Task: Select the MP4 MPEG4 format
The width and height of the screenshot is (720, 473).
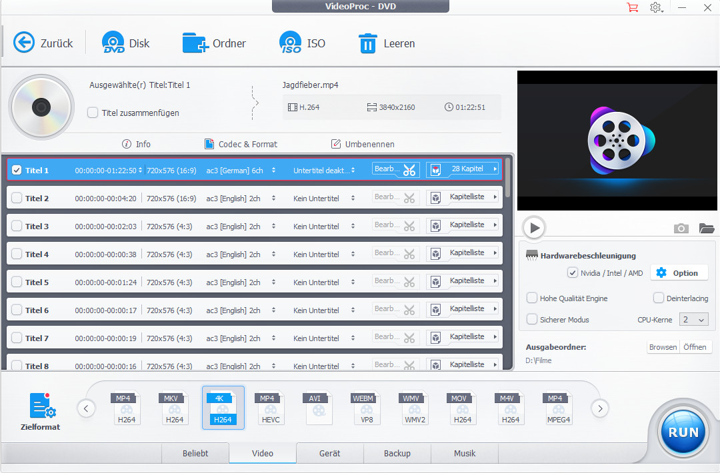Action: click(558, 408)
